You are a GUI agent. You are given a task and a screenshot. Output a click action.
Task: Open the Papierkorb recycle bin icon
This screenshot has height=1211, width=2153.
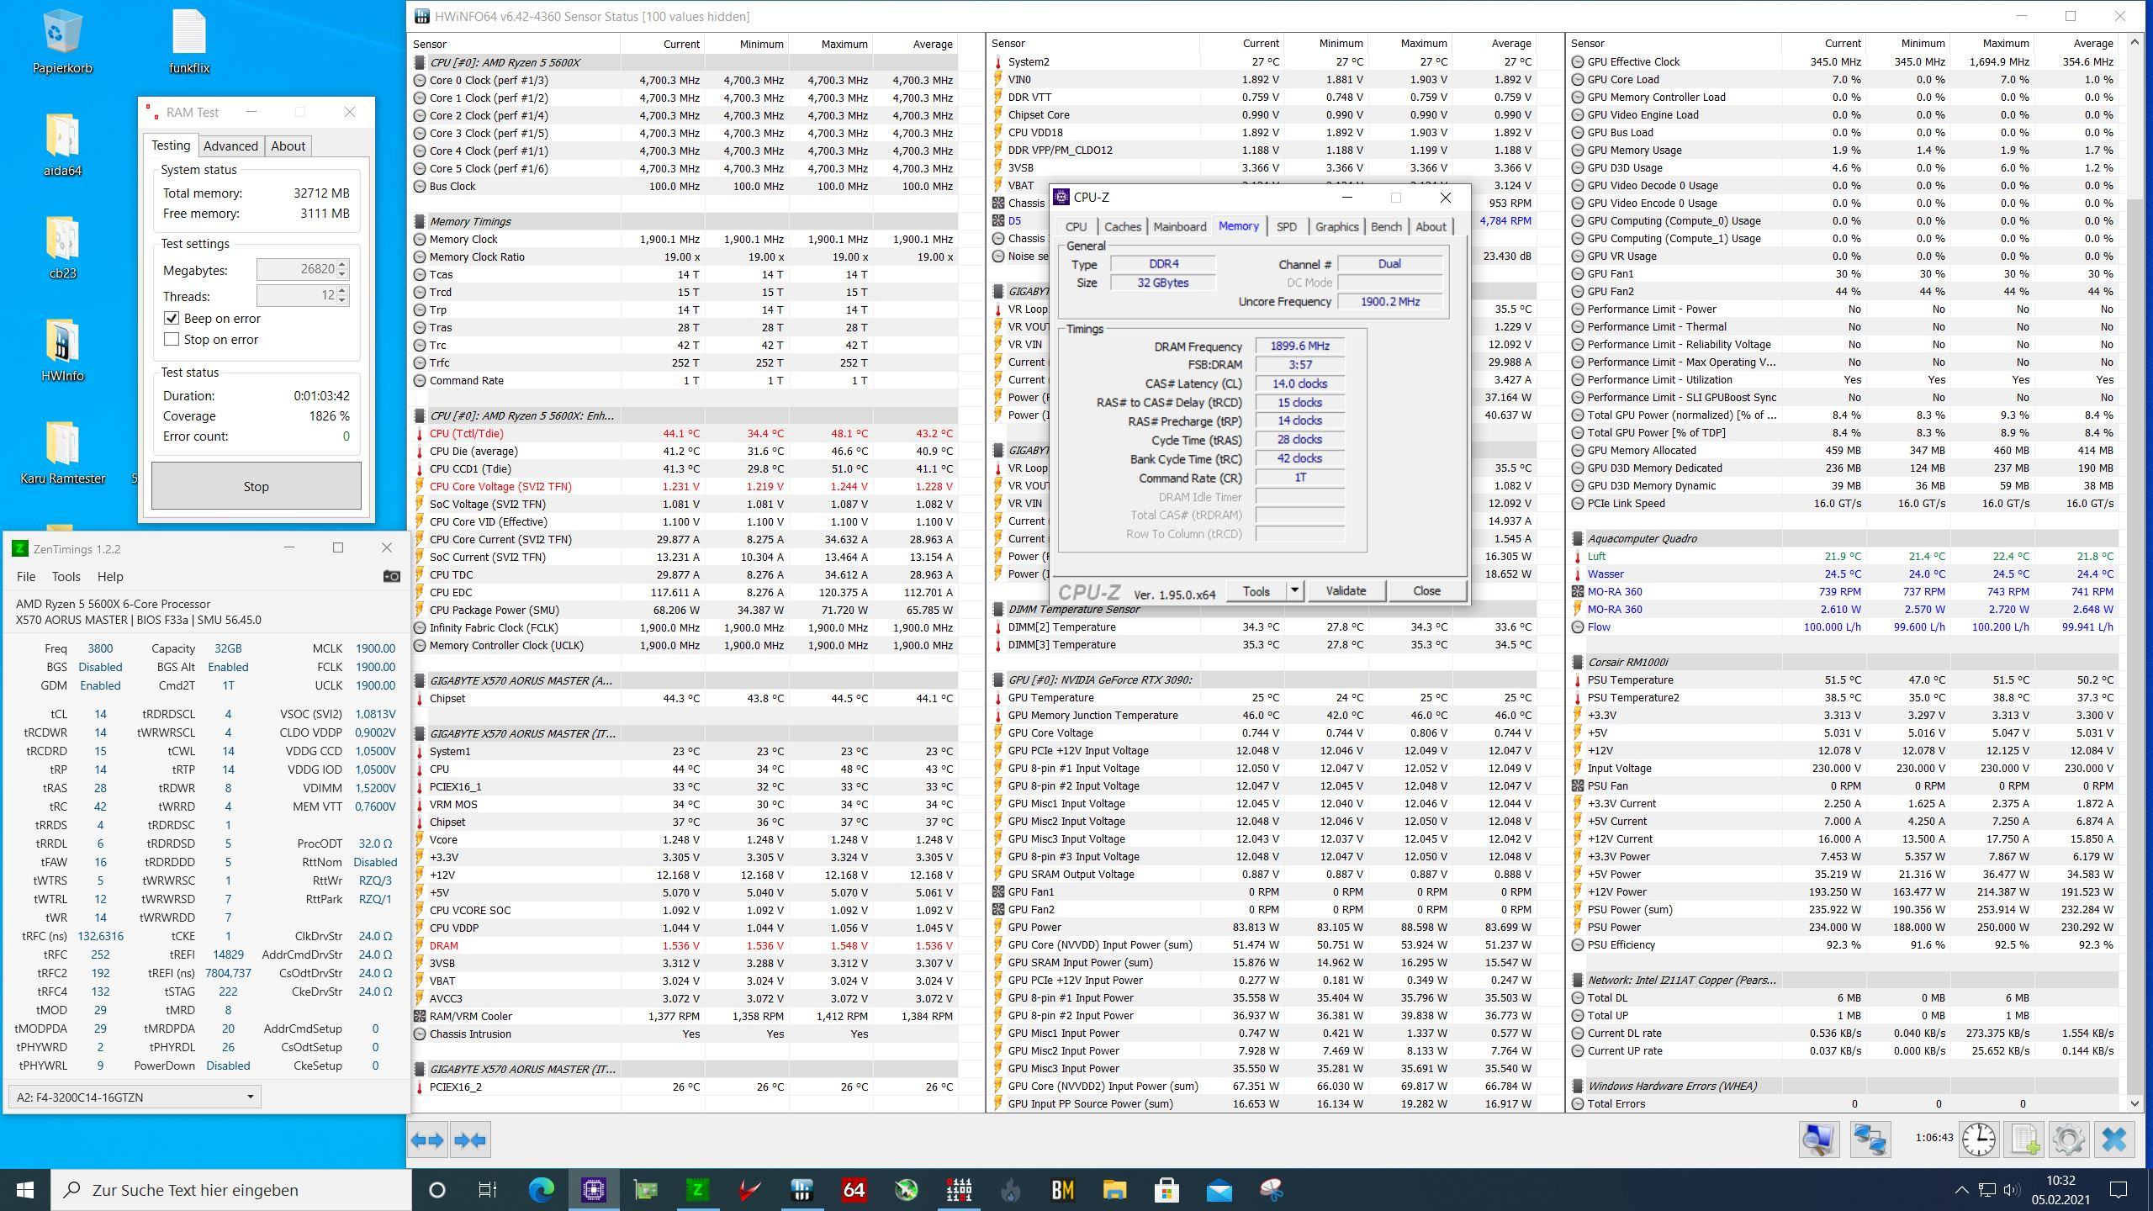click(61, 42)
